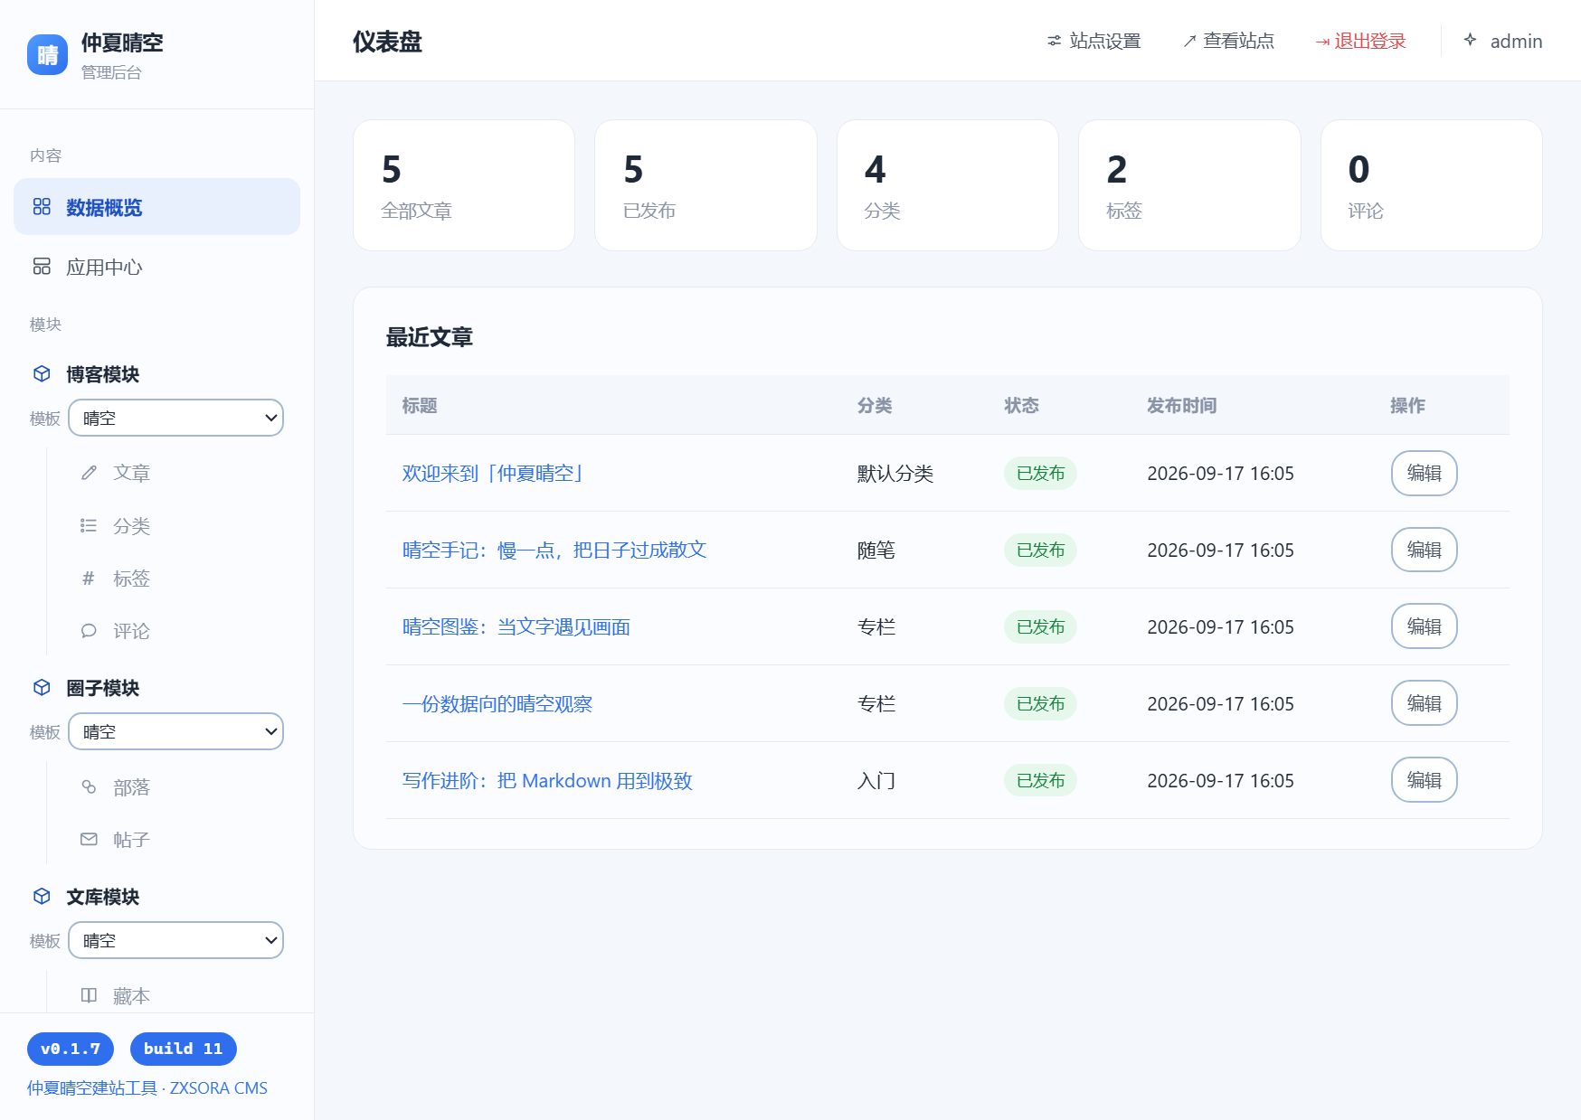
Task: Click the 晴 site logo icon
Action: click(x=47, y=55)
